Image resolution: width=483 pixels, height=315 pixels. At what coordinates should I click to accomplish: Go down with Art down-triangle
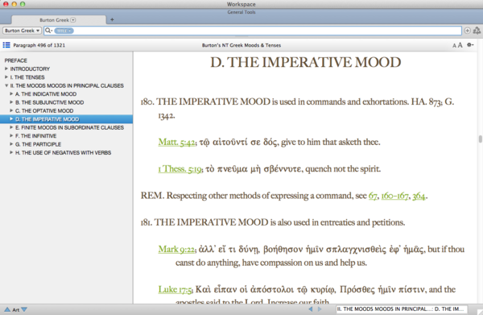(x=24, y=309)
